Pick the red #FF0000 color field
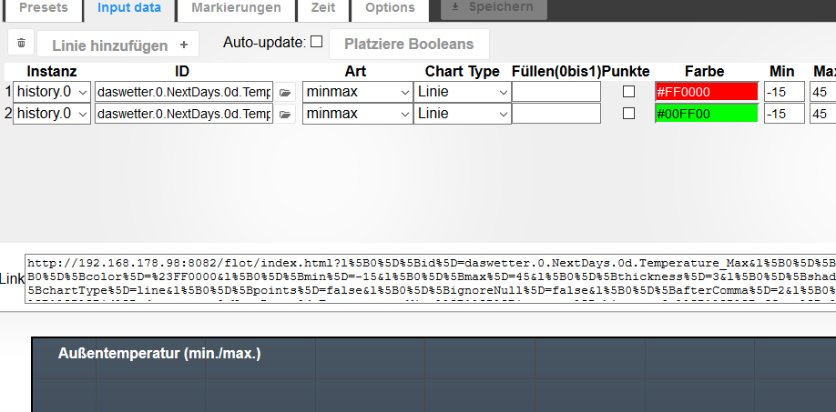Screen dimensions: 836x412 coord(706,92)
